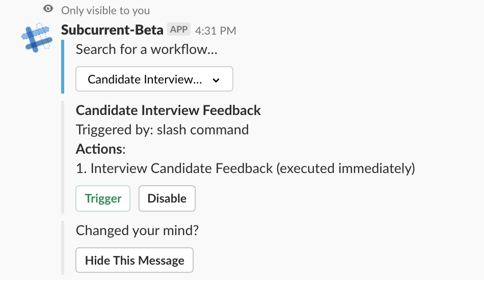Viewport: 484px width, 286px height.
Task: Click the Trigger button
Action: click(103, 198)
